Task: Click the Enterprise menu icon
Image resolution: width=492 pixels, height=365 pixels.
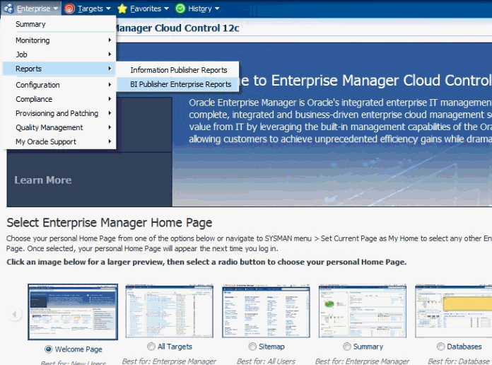Action: click(8, 8)
